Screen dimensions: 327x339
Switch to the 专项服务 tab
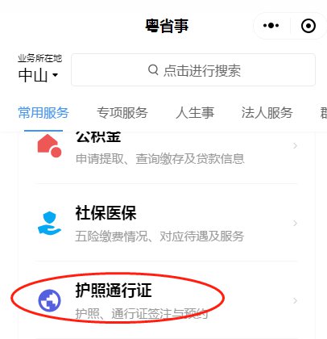coord(122,112)
